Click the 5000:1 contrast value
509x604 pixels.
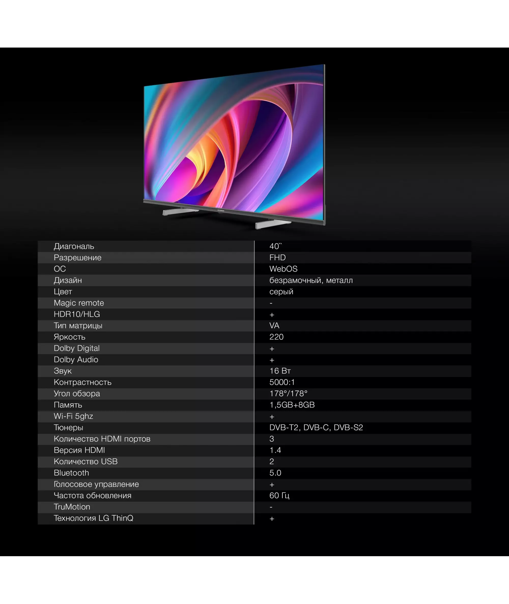click(x=282, y=382)
